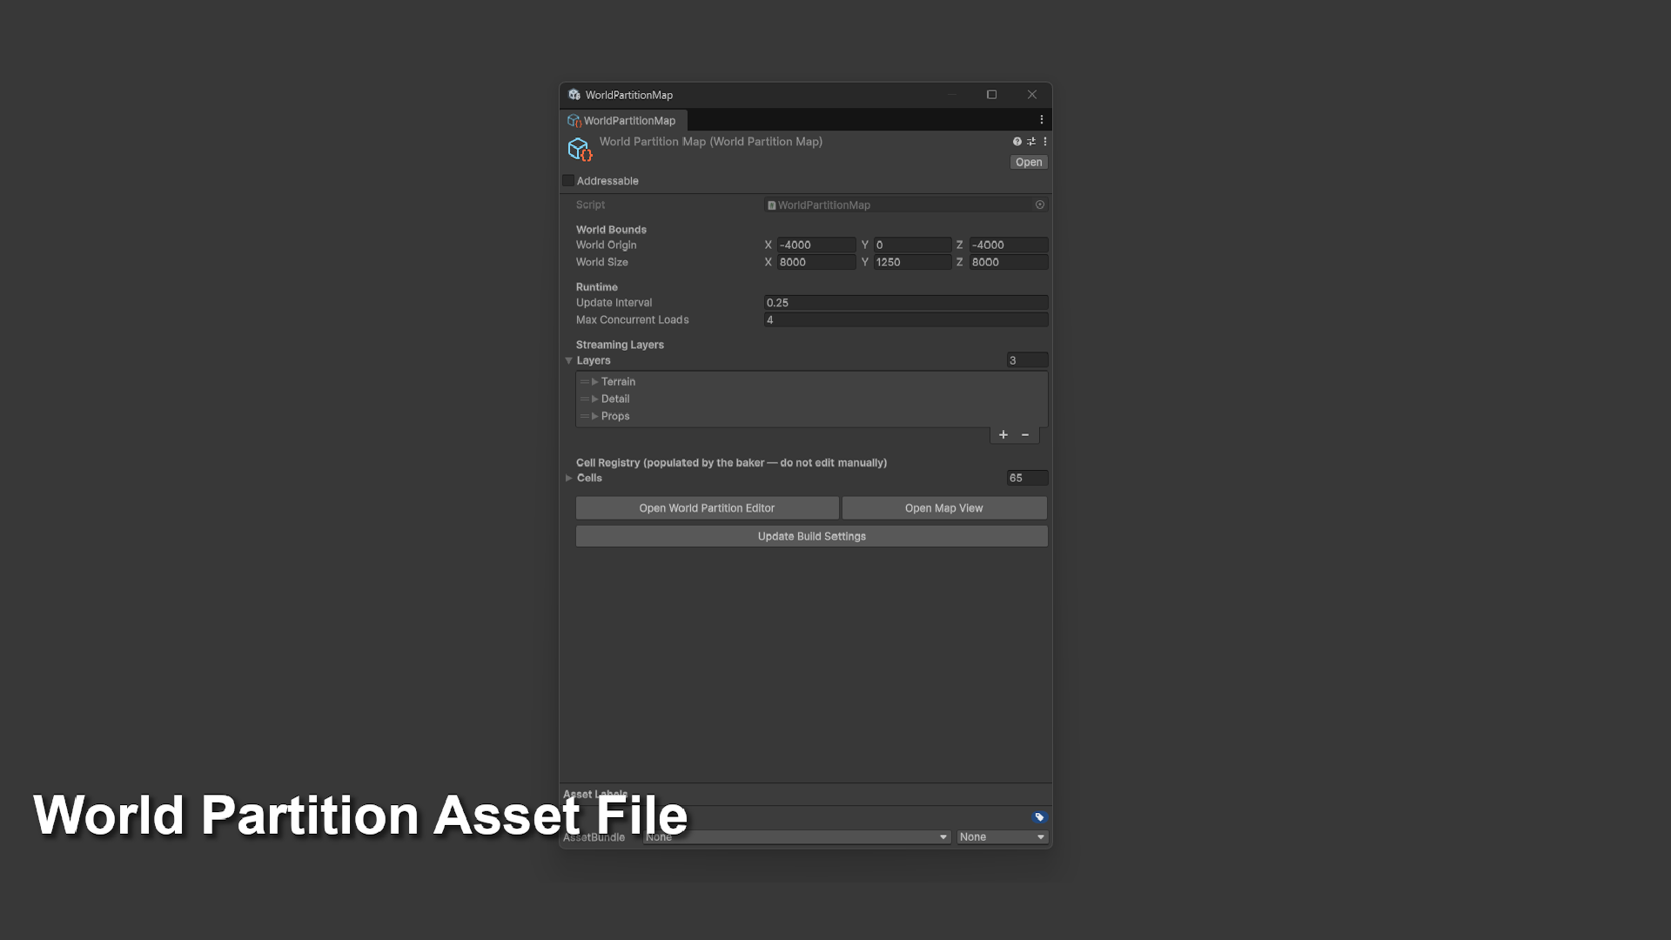Click the Update Interval value field

[x=906, y=303]
